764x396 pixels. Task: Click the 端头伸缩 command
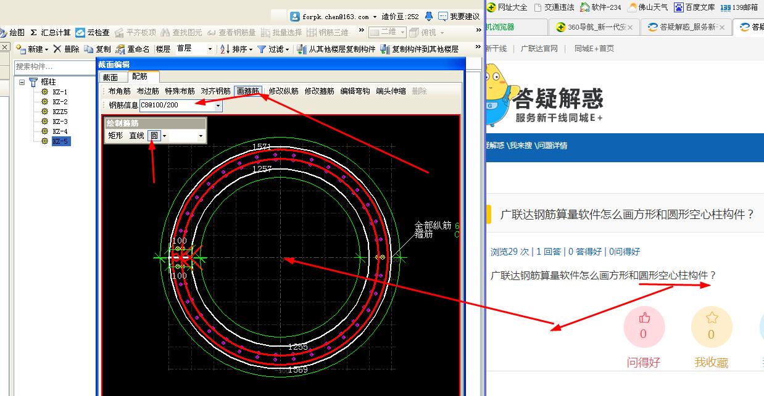click(x=391, y=91)
